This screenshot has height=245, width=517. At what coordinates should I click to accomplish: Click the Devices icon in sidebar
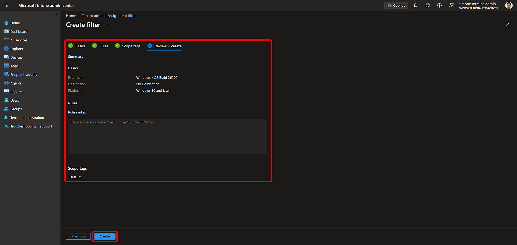6,57
